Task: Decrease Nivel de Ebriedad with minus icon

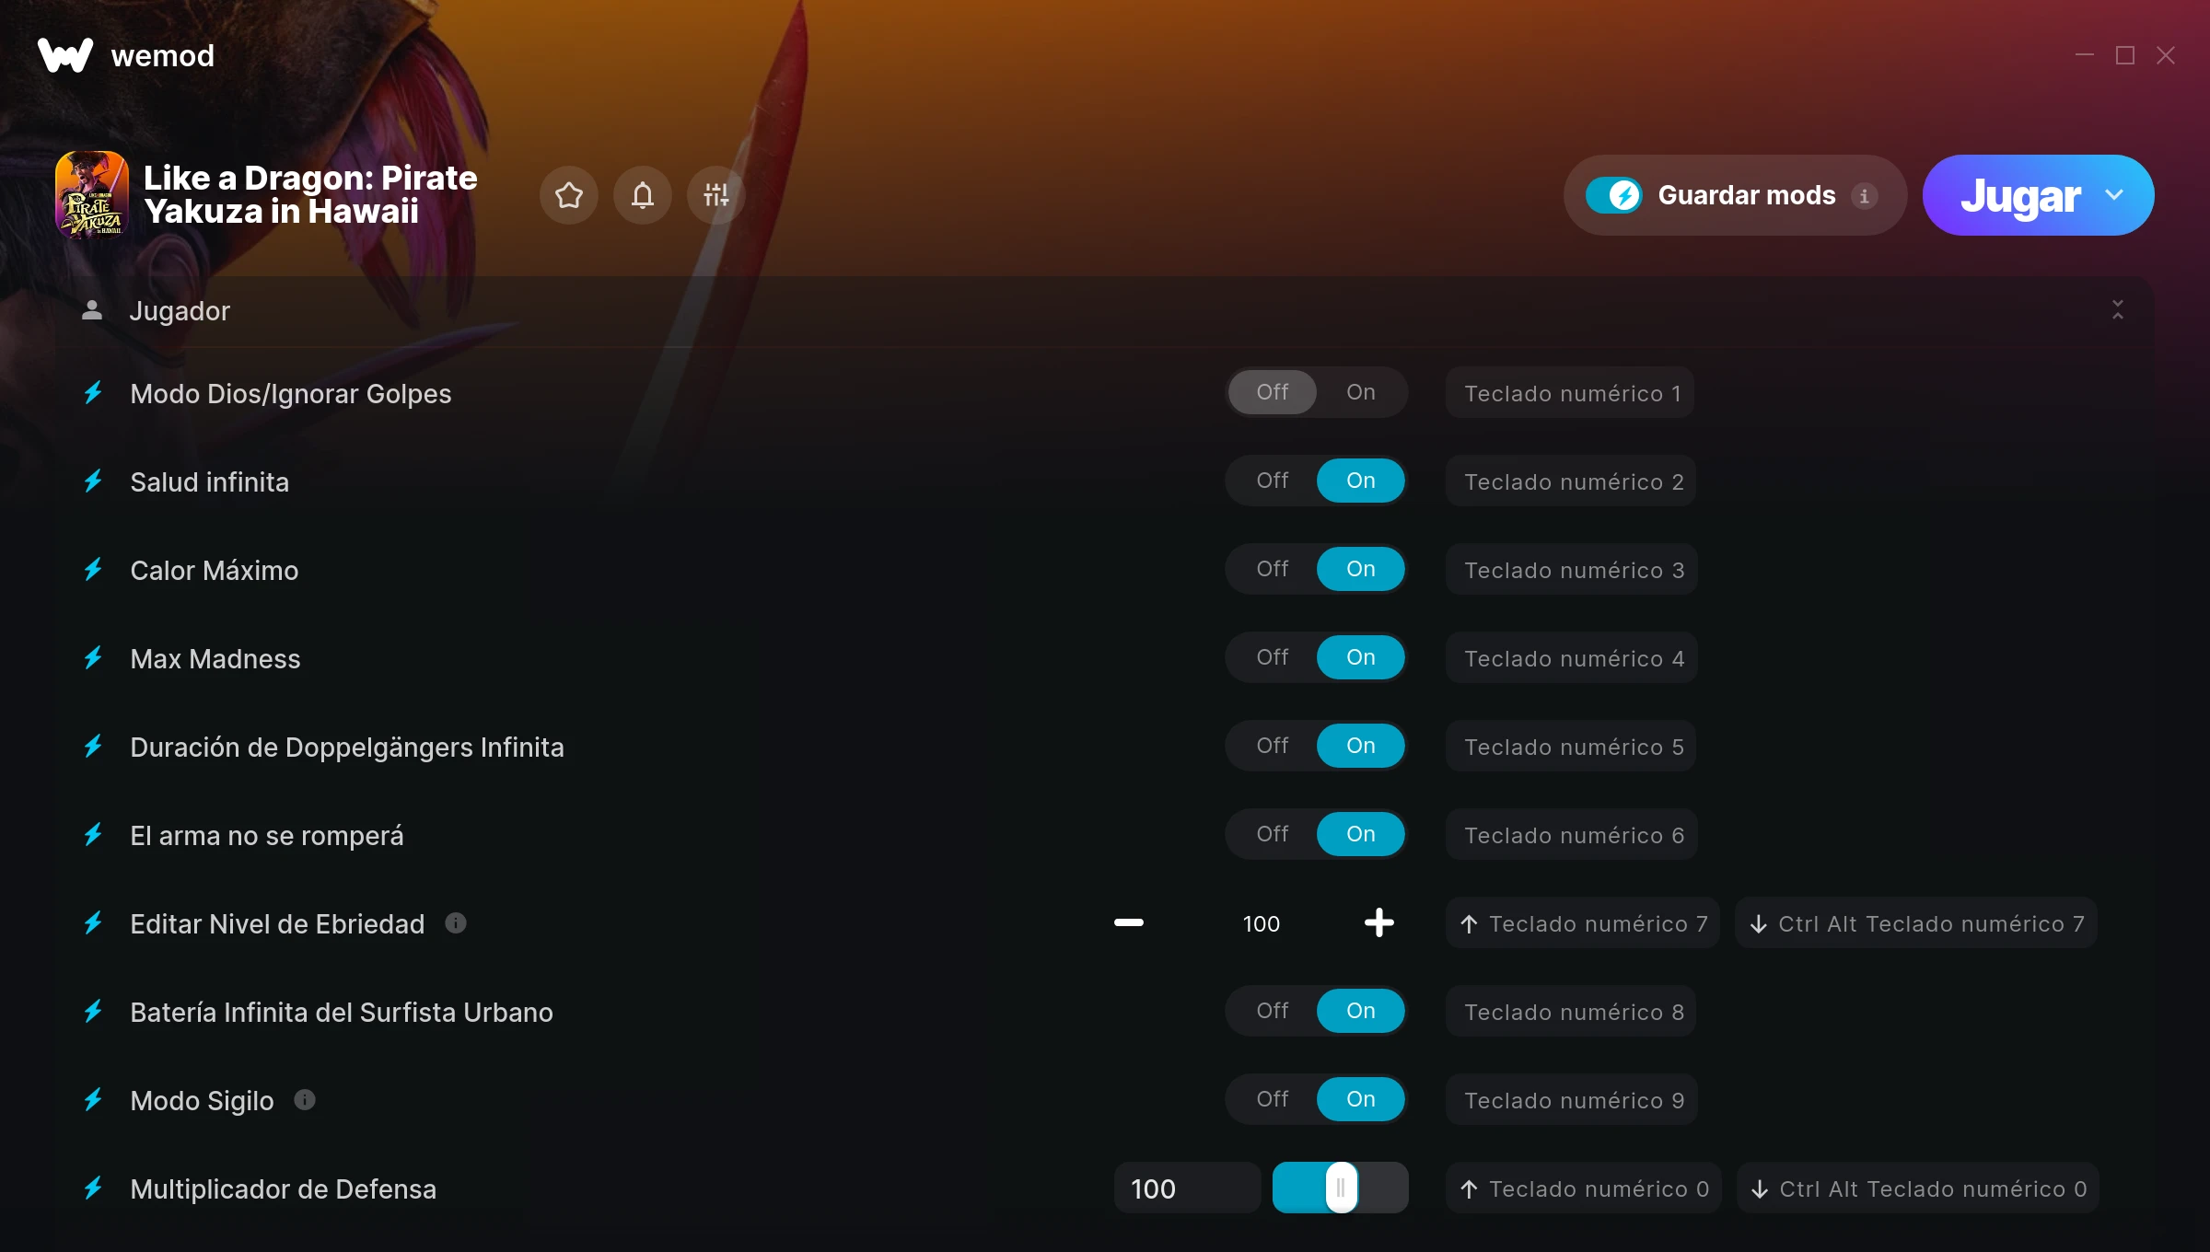Action: click(x=1128, y=922)
